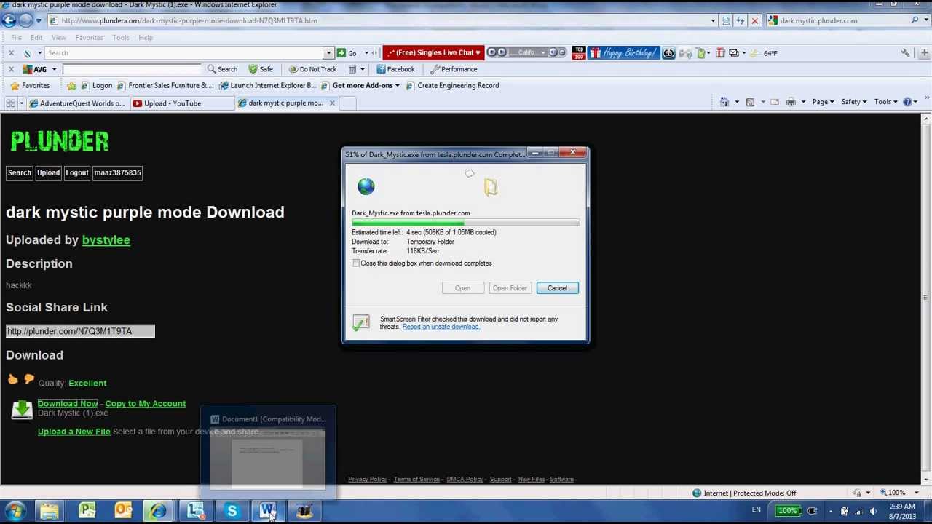Click the Refresh icon in address bar
Viewport: 932px width, 524px height.
tap(741, 20)
